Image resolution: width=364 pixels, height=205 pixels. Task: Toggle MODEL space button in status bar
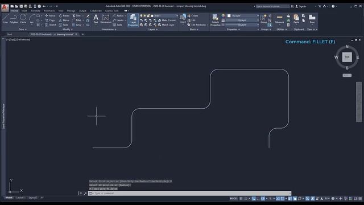(234, 199)
